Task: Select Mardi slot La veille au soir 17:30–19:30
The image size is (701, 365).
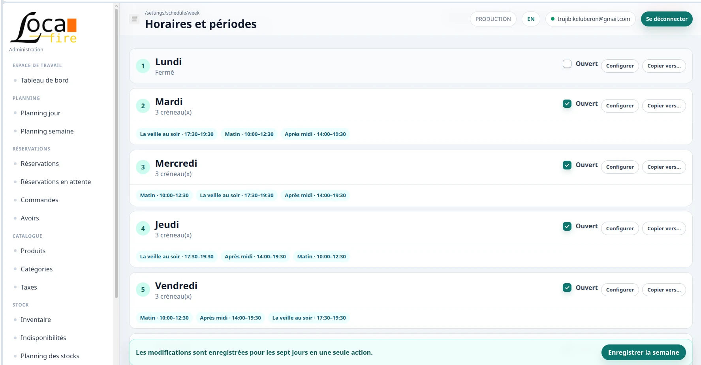Action: tap(177, 134)
